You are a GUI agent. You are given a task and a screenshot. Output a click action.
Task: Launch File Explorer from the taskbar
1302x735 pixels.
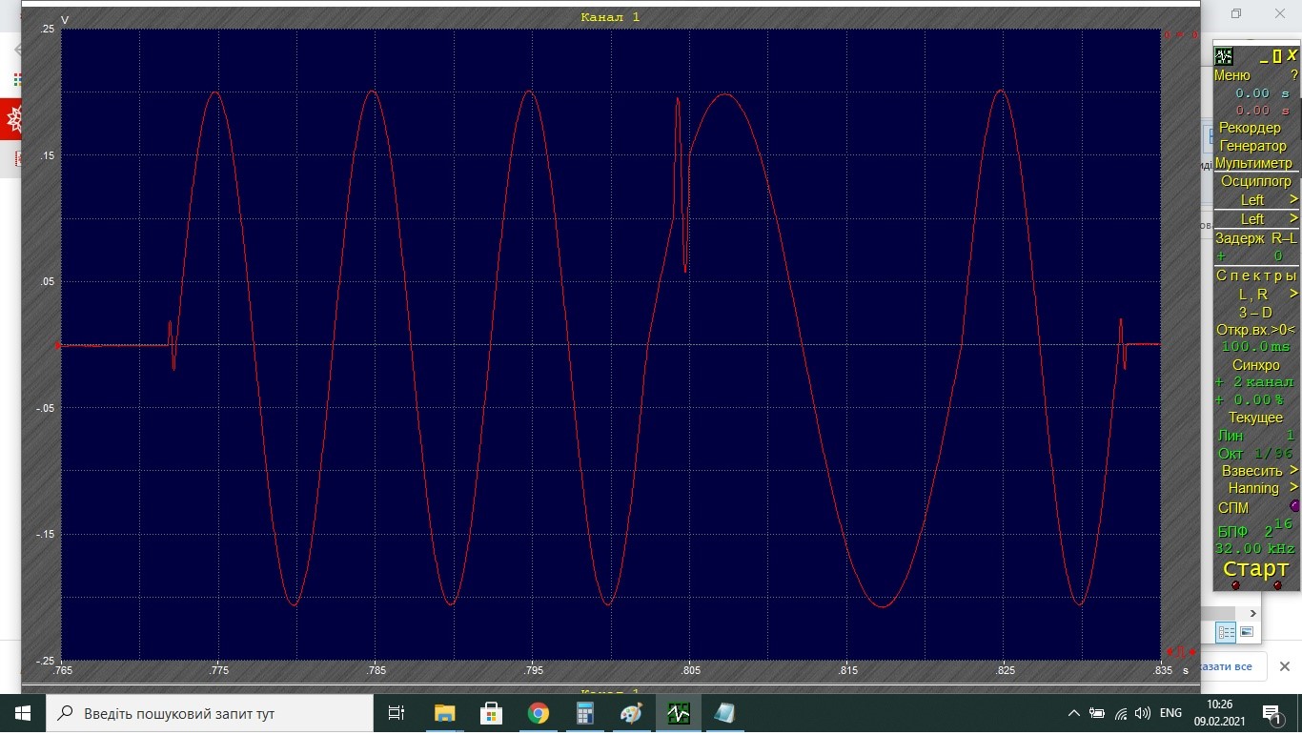[x=444, y=713]
